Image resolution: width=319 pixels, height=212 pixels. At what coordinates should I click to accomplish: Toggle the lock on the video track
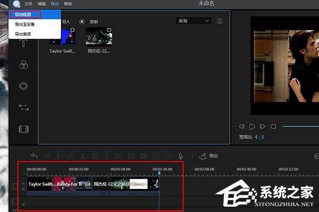(24, 189)
